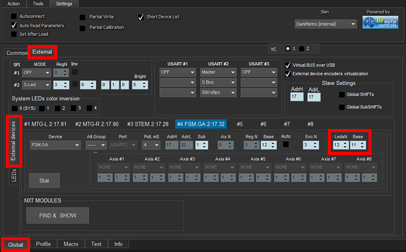406x252 pixels.
Task: Expand USART #2 Master mode dropdown
Action: [x=219, y=72]
